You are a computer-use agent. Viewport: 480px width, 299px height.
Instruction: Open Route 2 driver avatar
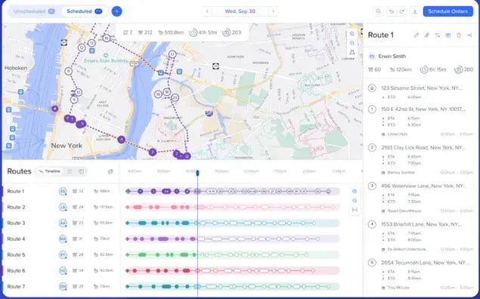coord(63,207)
